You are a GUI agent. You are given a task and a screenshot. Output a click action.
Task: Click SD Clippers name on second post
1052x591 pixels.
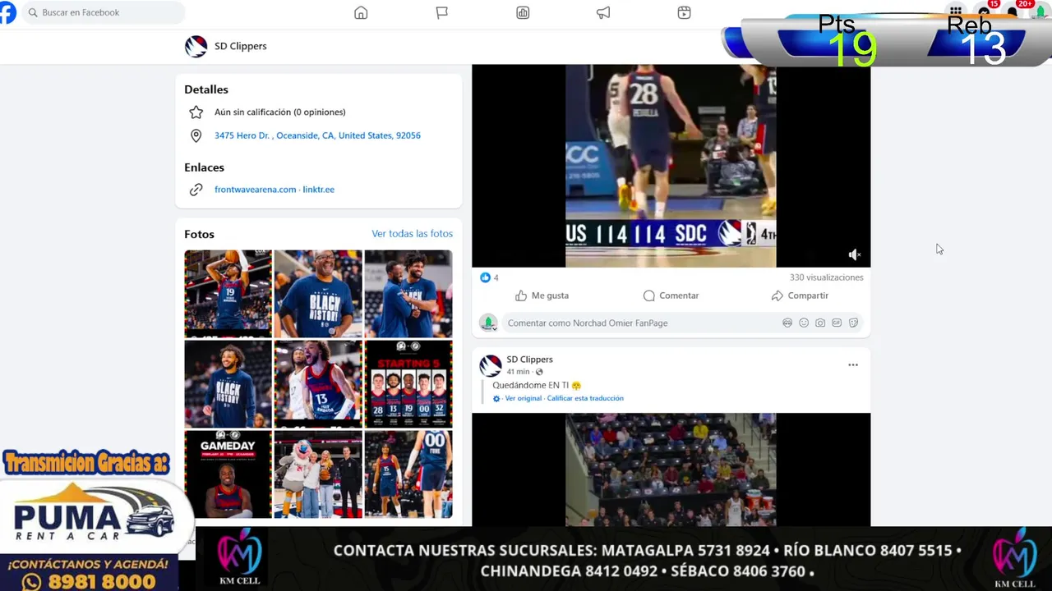click(x=529, y=360)
